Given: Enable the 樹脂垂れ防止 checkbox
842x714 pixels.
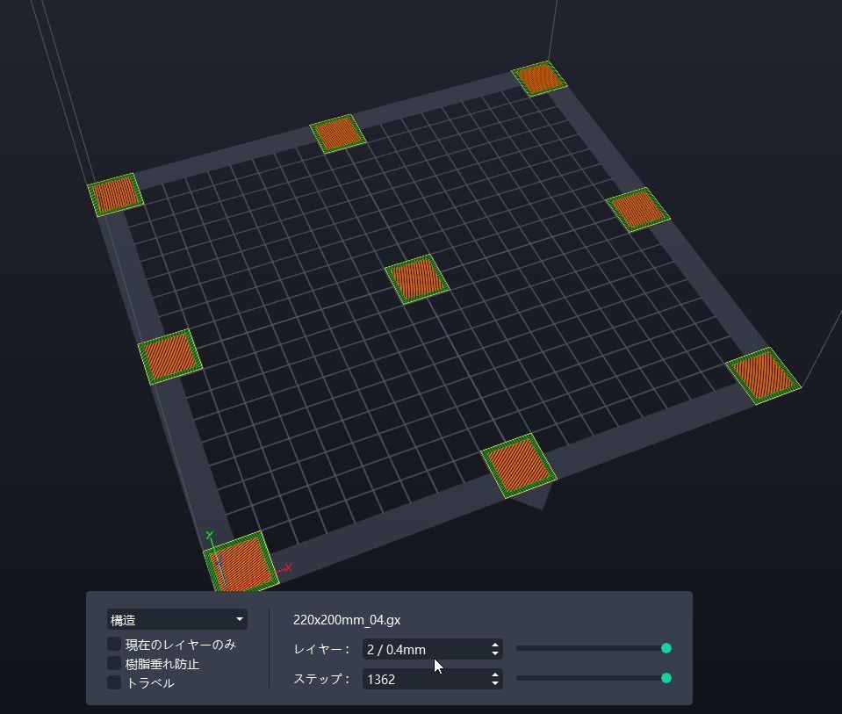Looking at the screenshot, I should pyautogui.click(x=114, y=663).
